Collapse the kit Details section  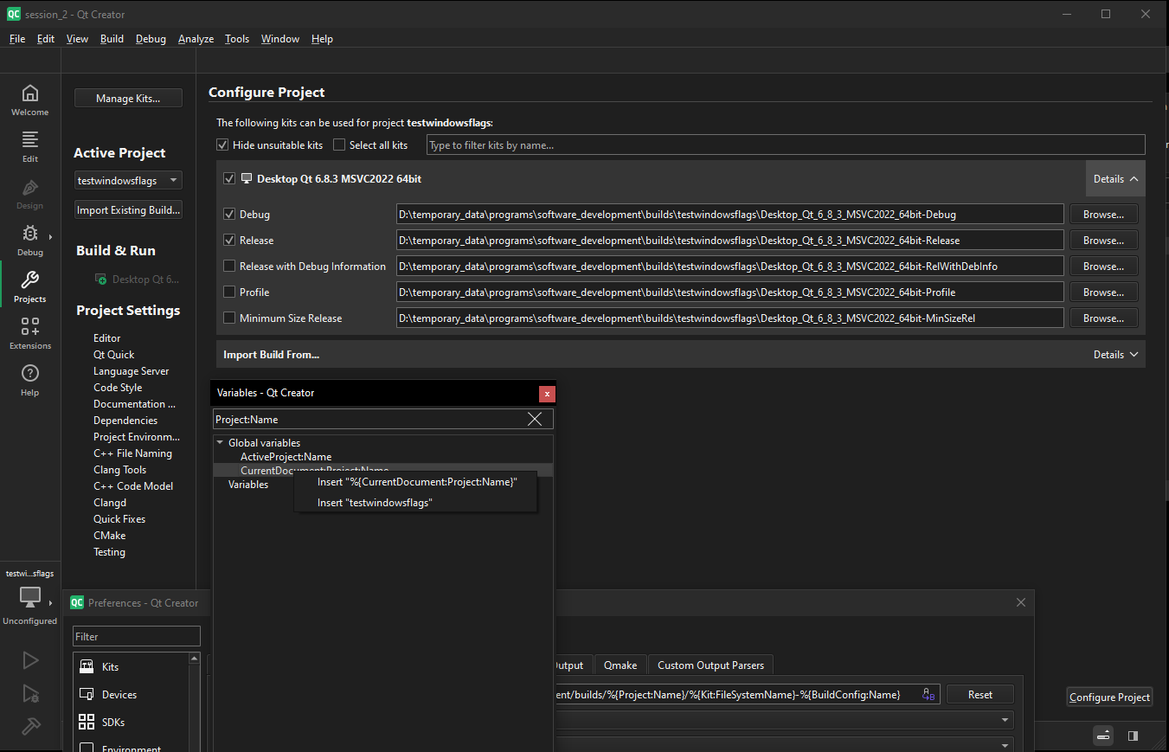[x=1115, y=179]
